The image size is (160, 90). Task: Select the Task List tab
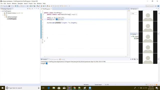pos(134,9)
